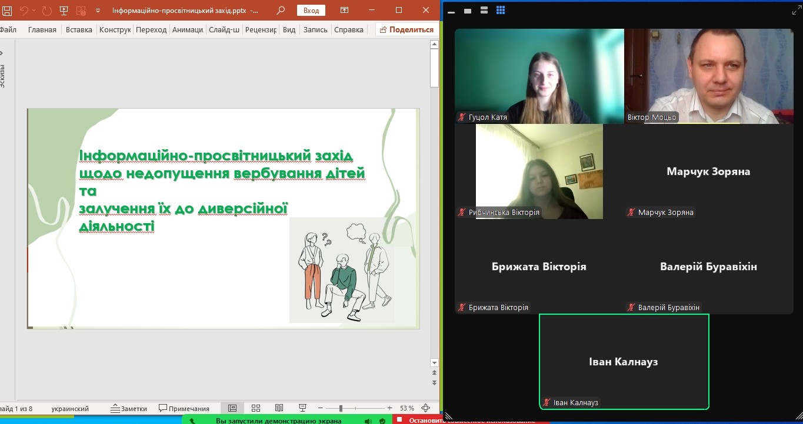803x424 pixels.
Task: Select Гуцол Катя video tile
Action: click(x=539, y=76)
